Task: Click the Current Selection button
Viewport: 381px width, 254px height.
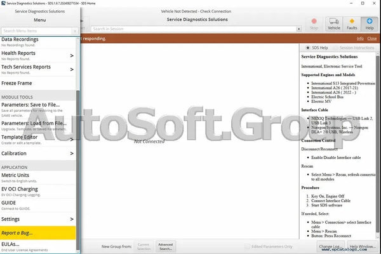Action: tap(144, 246)
